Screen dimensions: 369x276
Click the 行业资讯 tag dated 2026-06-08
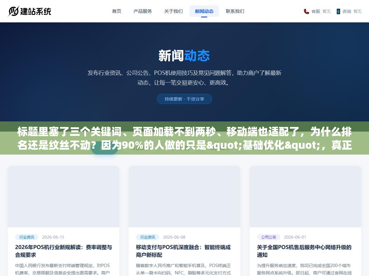[148, 237]
